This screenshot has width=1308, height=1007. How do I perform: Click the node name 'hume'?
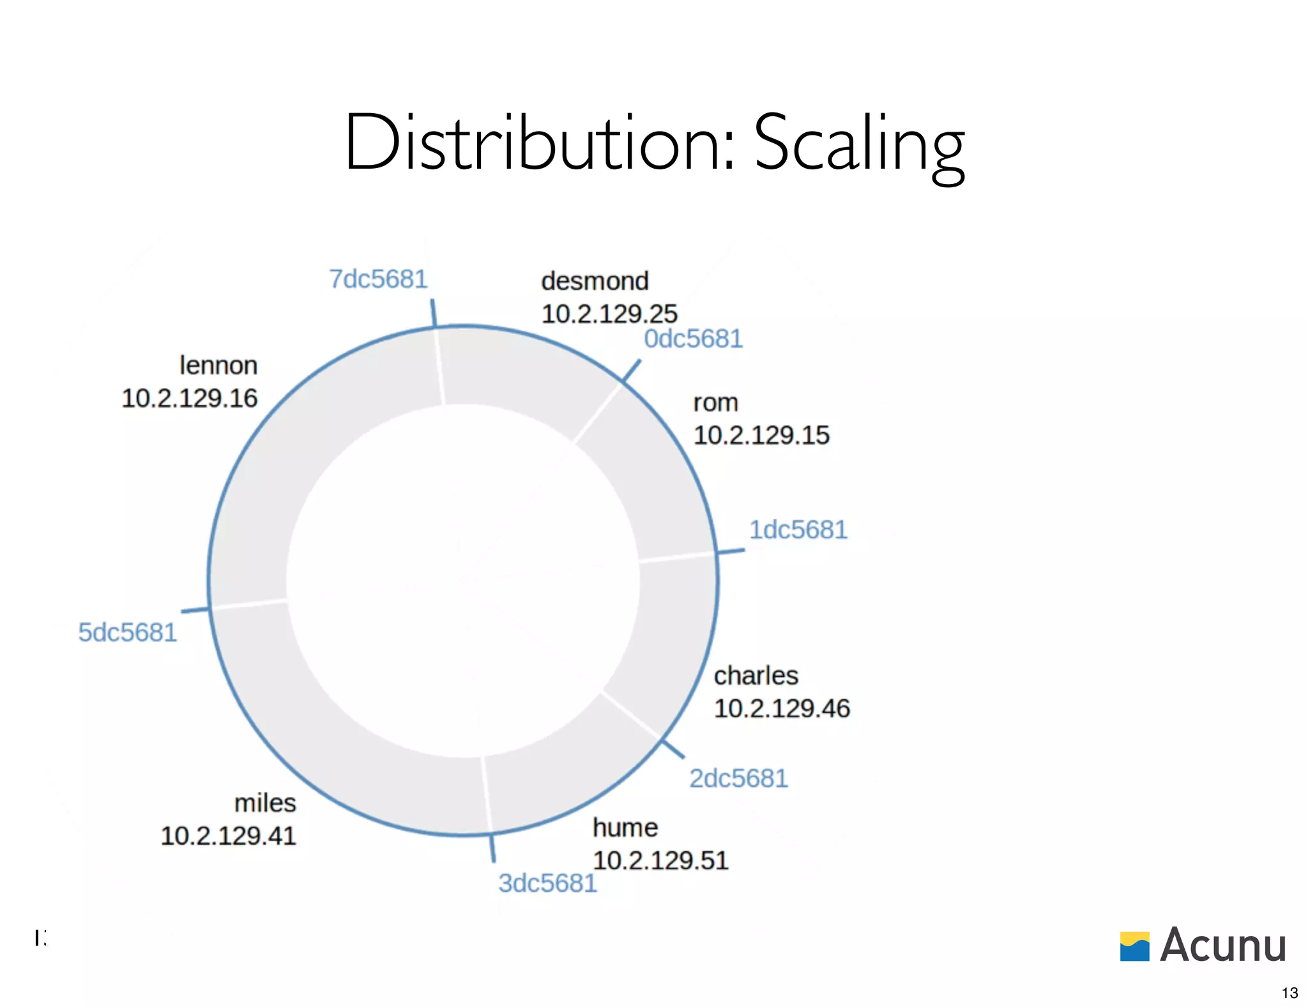pos(625,827)
